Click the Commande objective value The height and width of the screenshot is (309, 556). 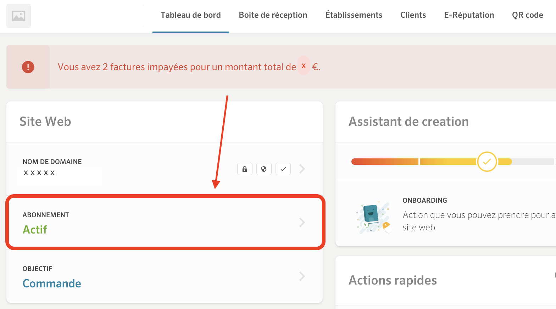click(52, 283)
